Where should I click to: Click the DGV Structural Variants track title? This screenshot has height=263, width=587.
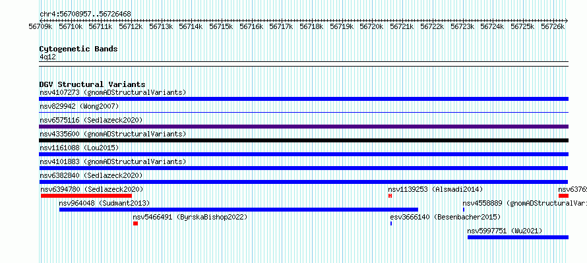pos(92,84)
